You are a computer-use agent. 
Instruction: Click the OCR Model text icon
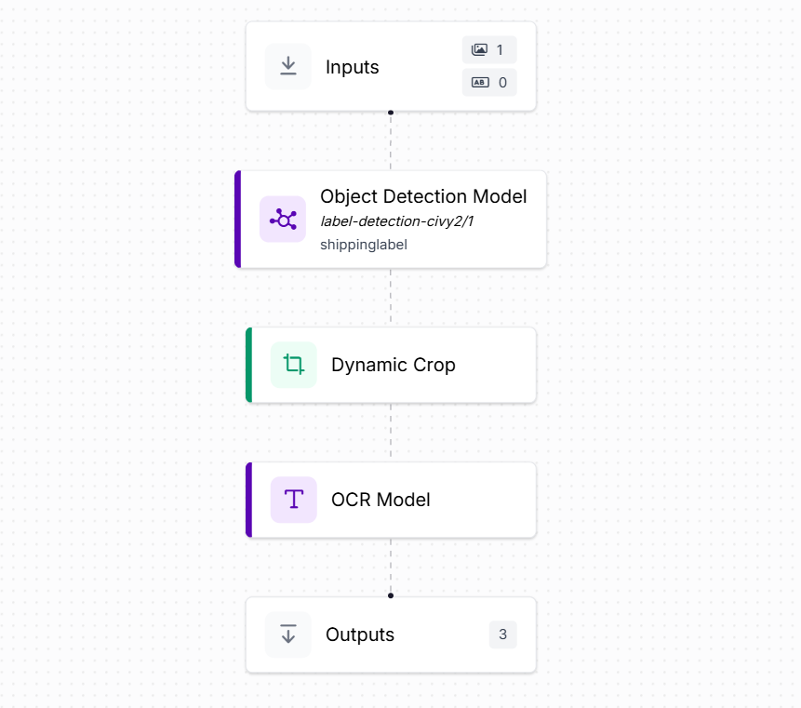coord(294,500)
